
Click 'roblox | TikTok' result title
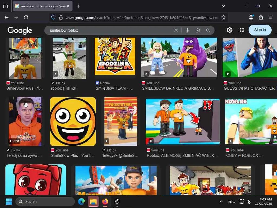(x=64, y=88)
